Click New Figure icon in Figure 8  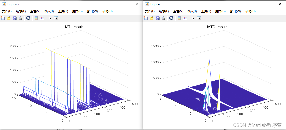click(146, 18)
